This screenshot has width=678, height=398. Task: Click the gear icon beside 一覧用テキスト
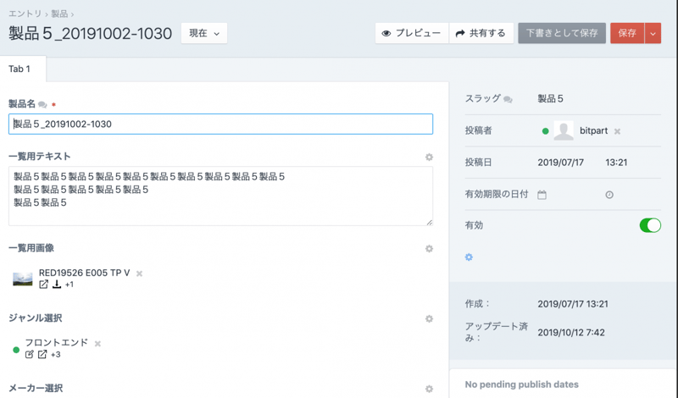coord(429,158)
